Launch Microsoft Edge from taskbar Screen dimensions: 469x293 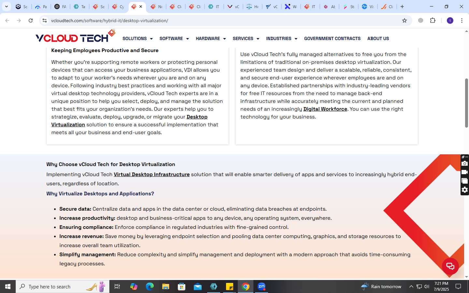tap(150, 286)
